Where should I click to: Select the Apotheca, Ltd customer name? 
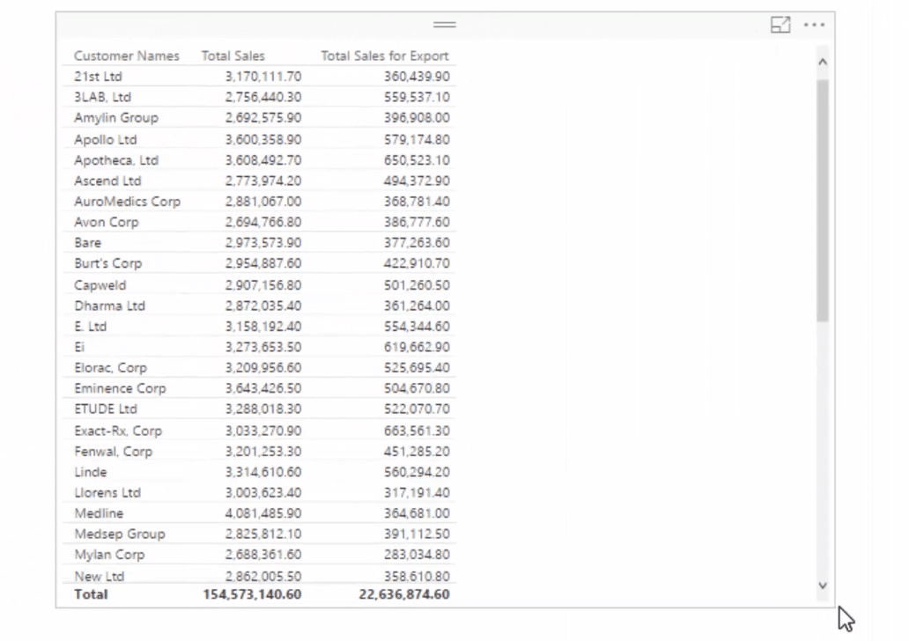click(x=116, y=160)
